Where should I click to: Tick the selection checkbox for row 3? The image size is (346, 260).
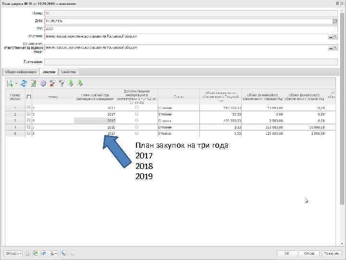coord(28,120)
